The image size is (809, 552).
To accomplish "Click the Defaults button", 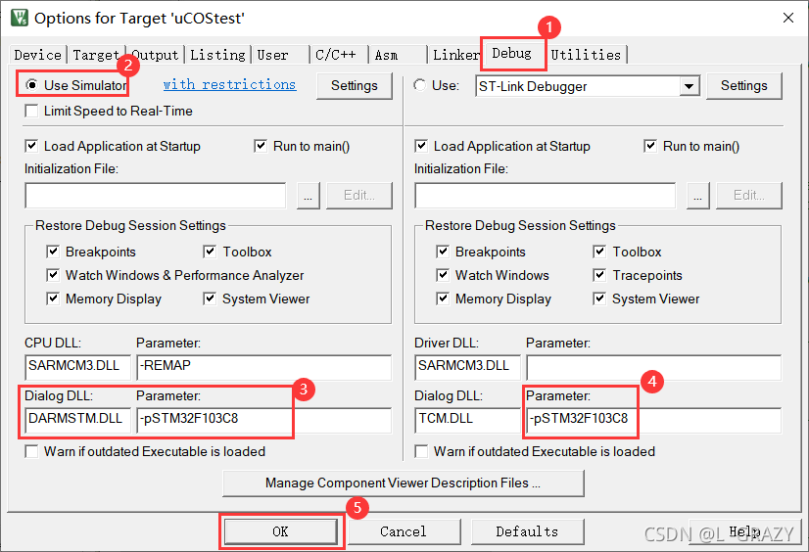I will pyautogui.click(x=527, y=531).
